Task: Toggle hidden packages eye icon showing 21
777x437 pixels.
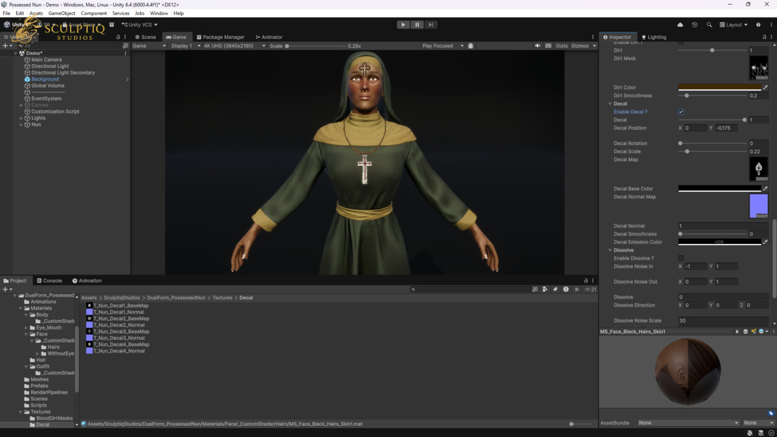Action: [590, 289]
